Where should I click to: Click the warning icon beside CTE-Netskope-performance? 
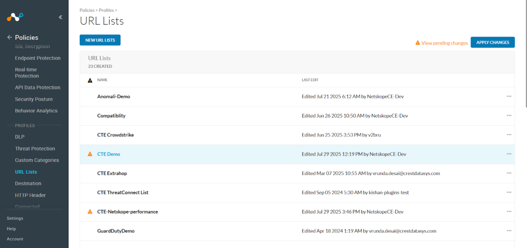tap(90, 212)
